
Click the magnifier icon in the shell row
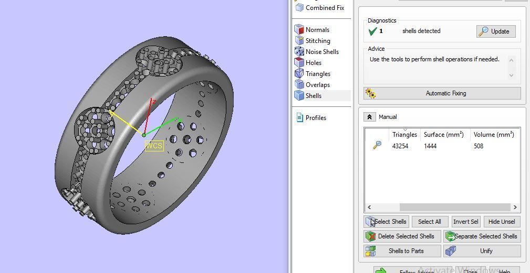377,145
